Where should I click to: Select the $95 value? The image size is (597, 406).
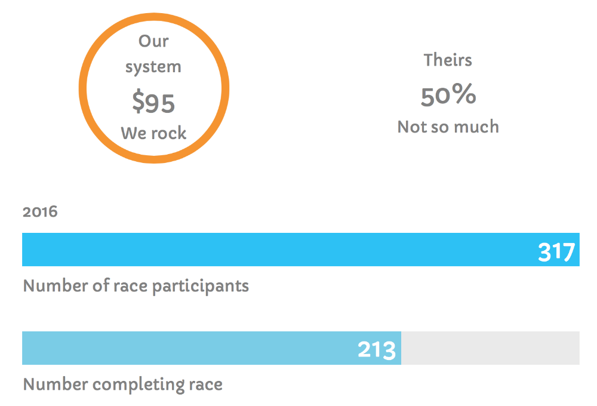pos(153,103)
